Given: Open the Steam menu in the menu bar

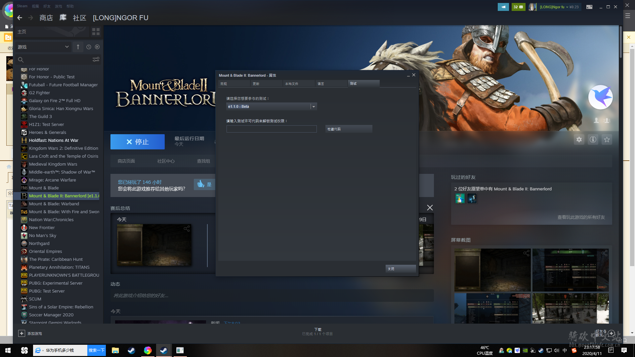Looking at the screenshot, I should coord(22,6).
